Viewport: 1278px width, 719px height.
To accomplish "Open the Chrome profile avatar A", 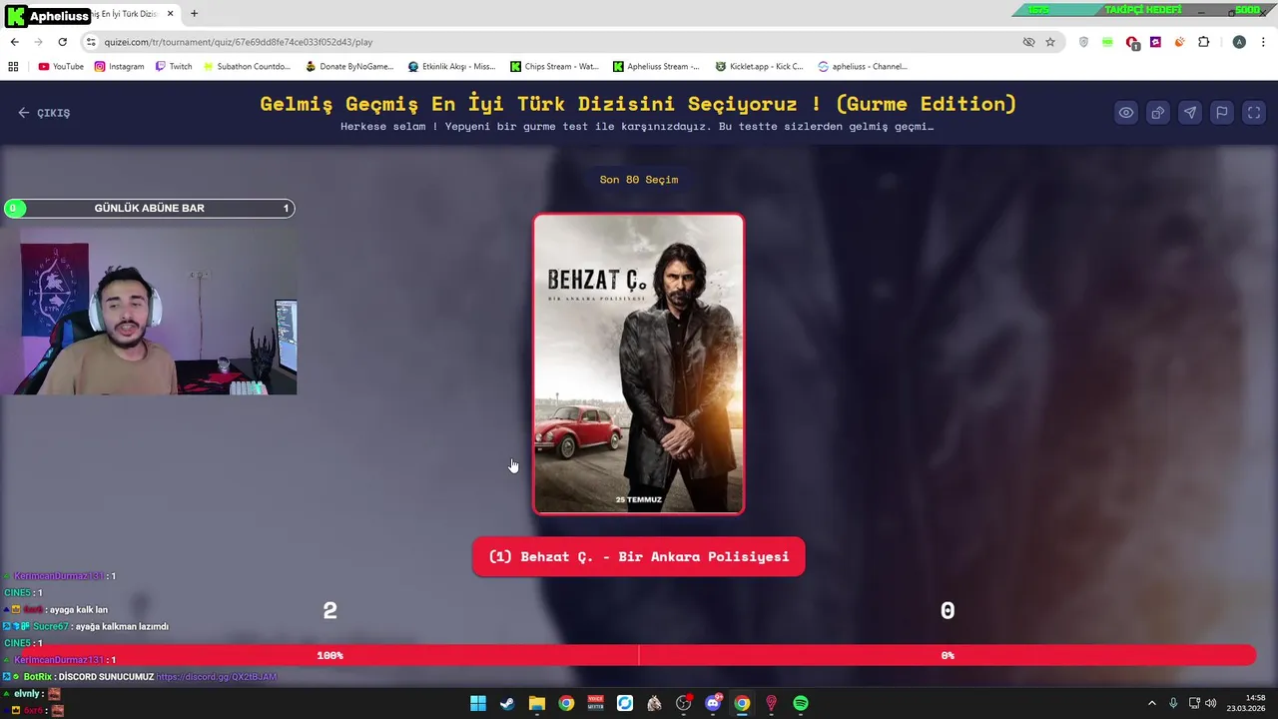I will 1239,42.
